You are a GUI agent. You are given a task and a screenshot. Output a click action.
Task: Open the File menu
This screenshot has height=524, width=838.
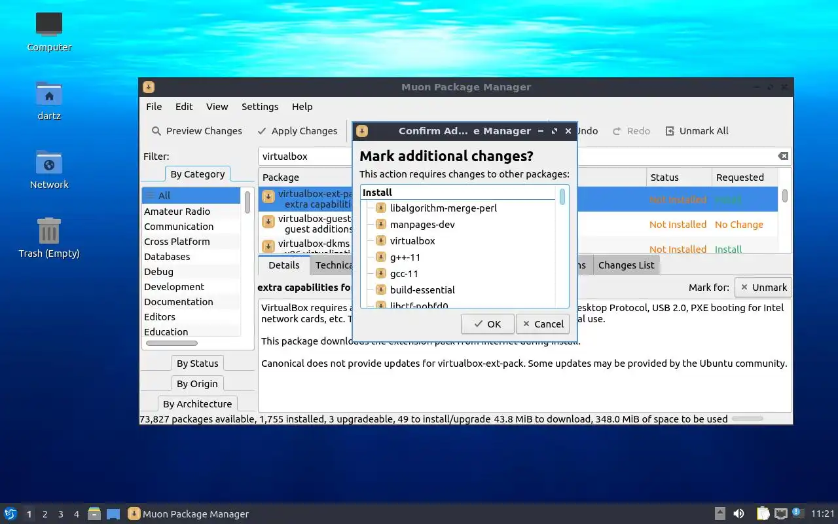[x=154, y=107]
